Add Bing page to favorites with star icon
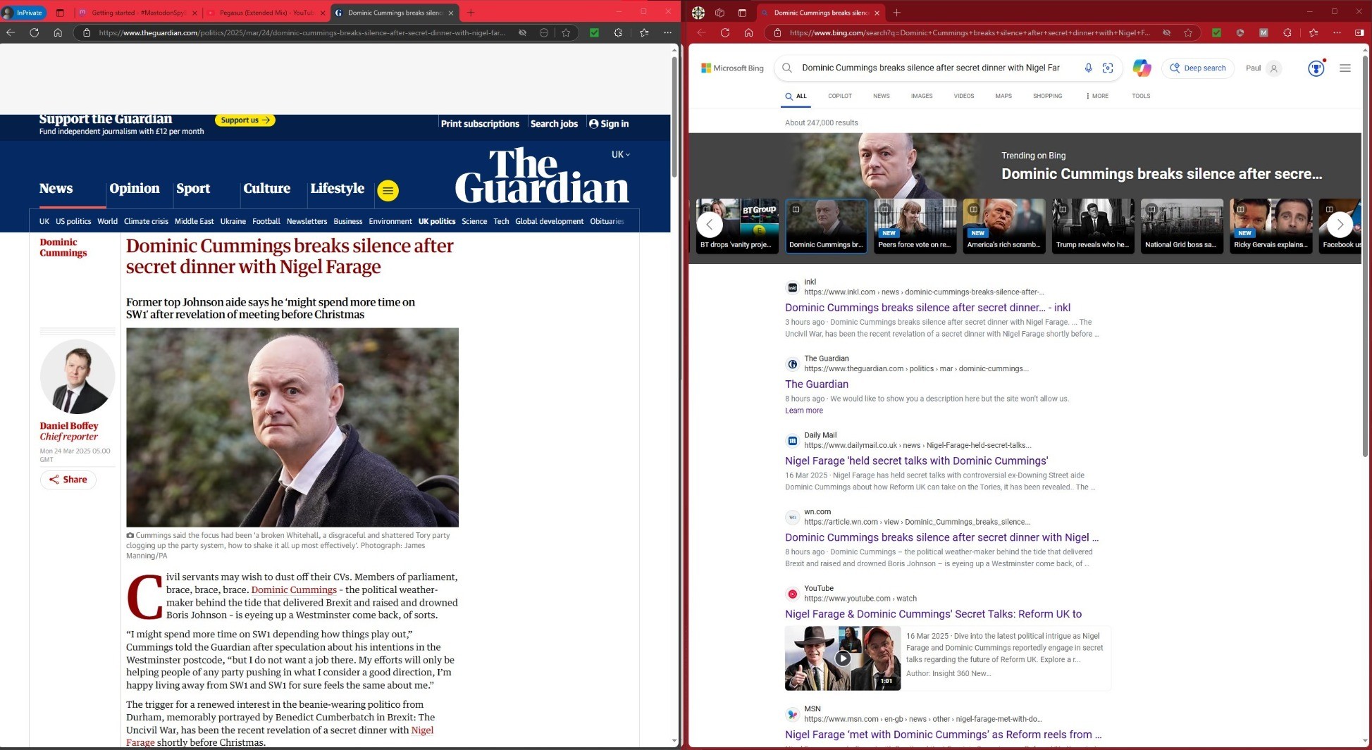This screenshot has width=1372, height=750. (x=1189, y=32)
